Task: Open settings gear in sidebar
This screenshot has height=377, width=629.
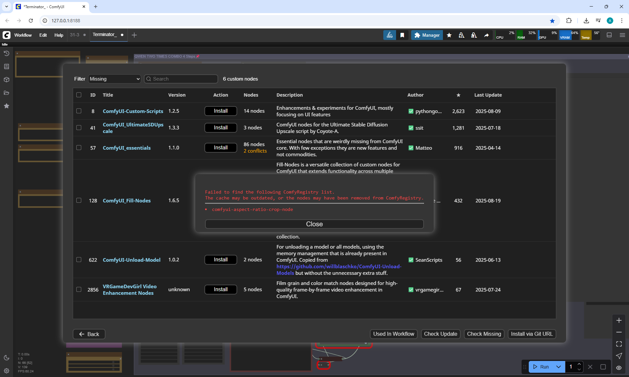Action: click(x=6, y=371)
